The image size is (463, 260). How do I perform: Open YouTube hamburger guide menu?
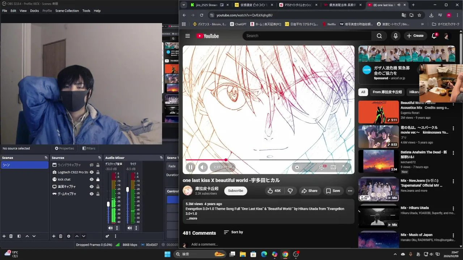(x=187, y=36)
